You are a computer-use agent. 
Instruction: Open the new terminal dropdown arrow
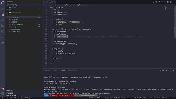click(x=168, y=70)
